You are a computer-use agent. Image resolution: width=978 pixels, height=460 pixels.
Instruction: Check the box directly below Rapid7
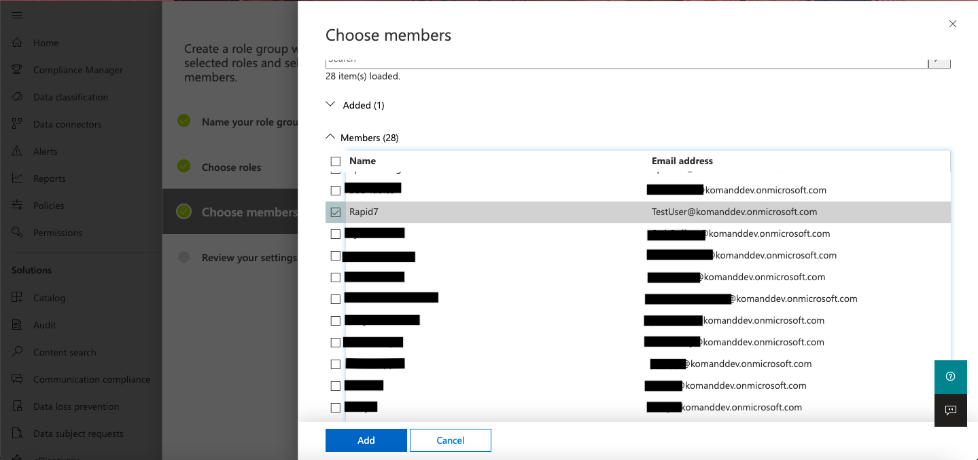point(335,234)
